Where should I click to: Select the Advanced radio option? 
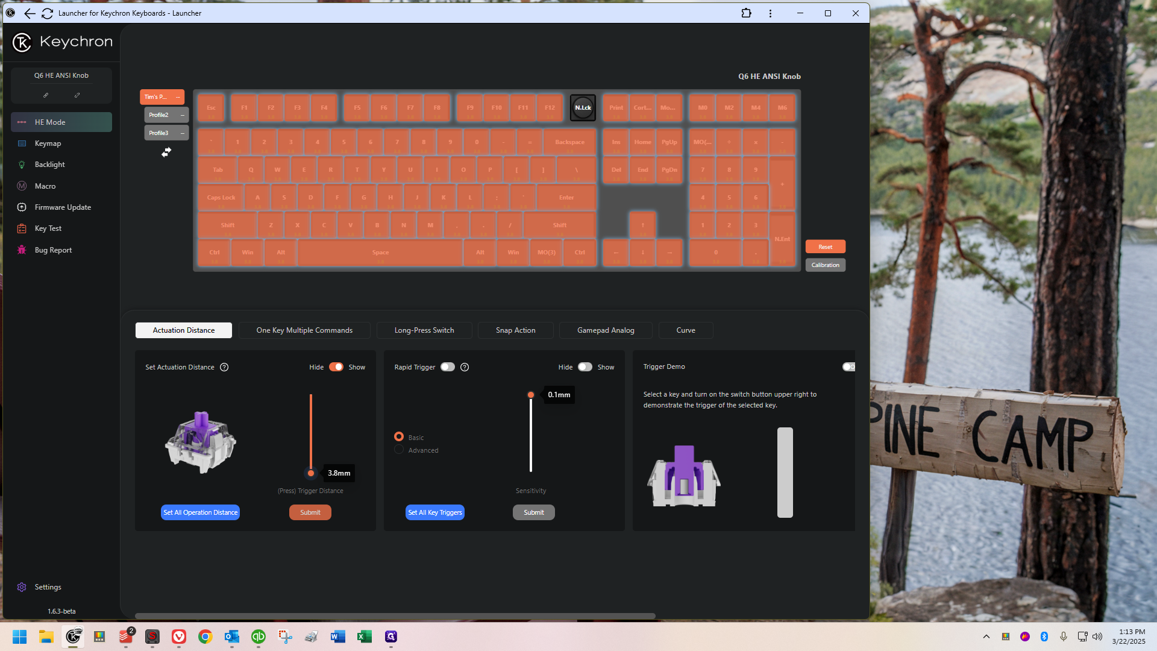click(399, 450)
